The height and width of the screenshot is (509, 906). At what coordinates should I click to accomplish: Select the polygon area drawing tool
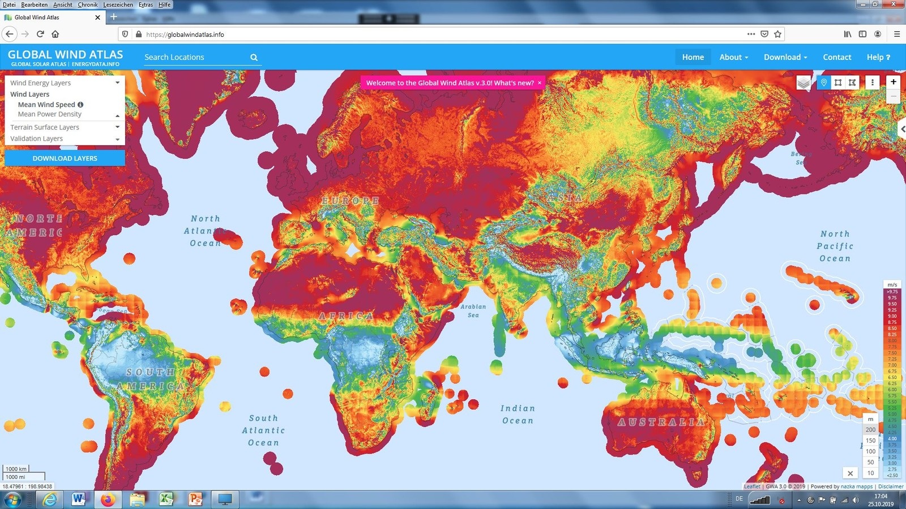click(x=852, y=83)
